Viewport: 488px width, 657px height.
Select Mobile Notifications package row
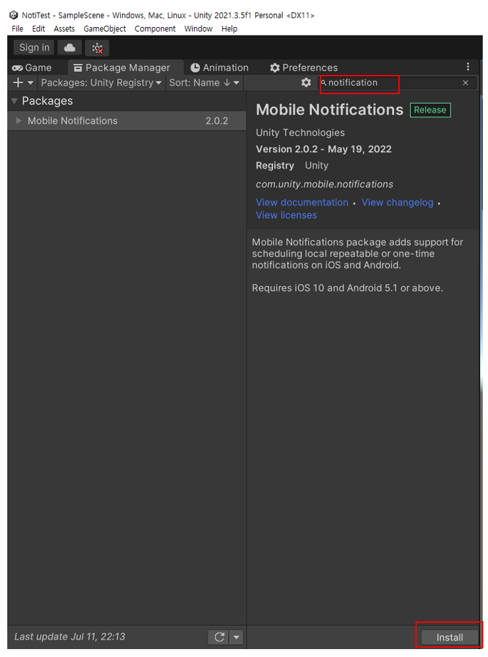pos(127,121)
